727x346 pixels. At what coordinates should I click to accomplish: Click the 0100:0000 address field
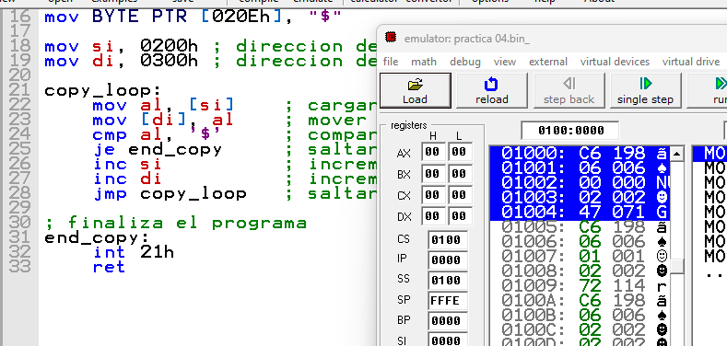(x=569, y=131)
